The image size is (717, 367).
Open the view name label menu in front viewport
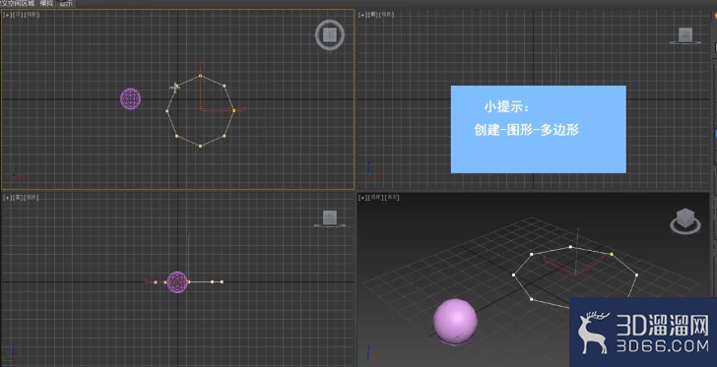pyautogui.click(x=373, y=15)
